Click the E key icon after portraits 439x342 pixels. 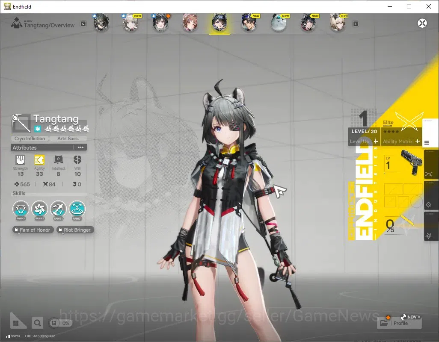tap(356, 24)
